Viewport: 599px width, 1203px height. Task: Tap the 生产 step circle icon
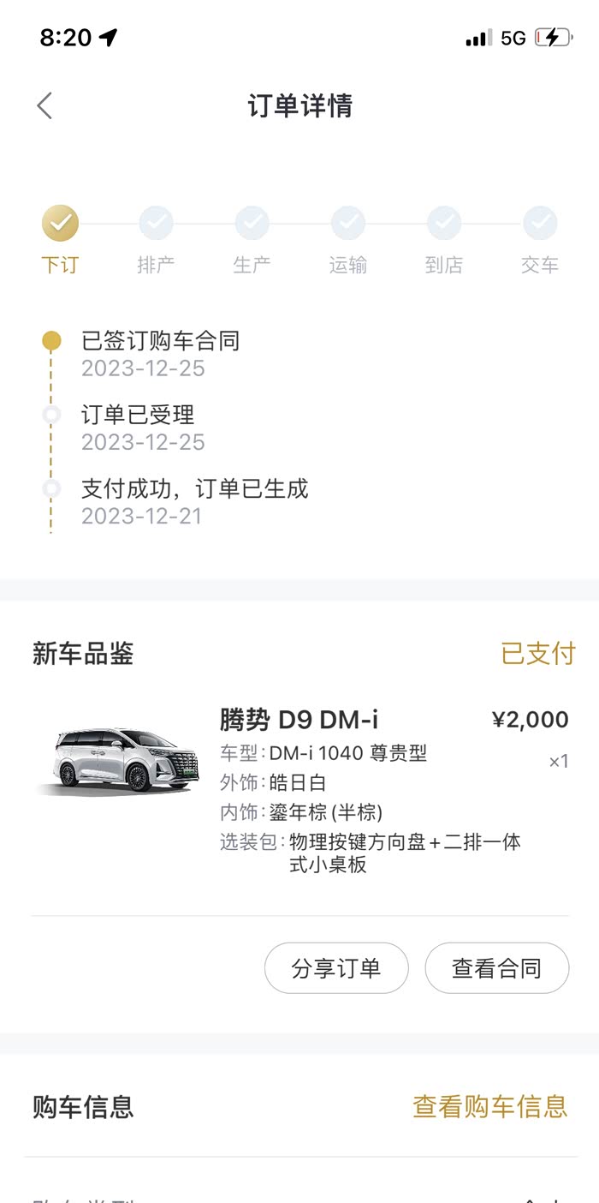tap(252, 224)
